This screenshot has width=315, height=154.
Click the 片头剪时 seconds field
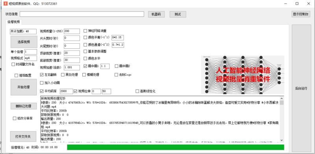[x=72, y=38]
